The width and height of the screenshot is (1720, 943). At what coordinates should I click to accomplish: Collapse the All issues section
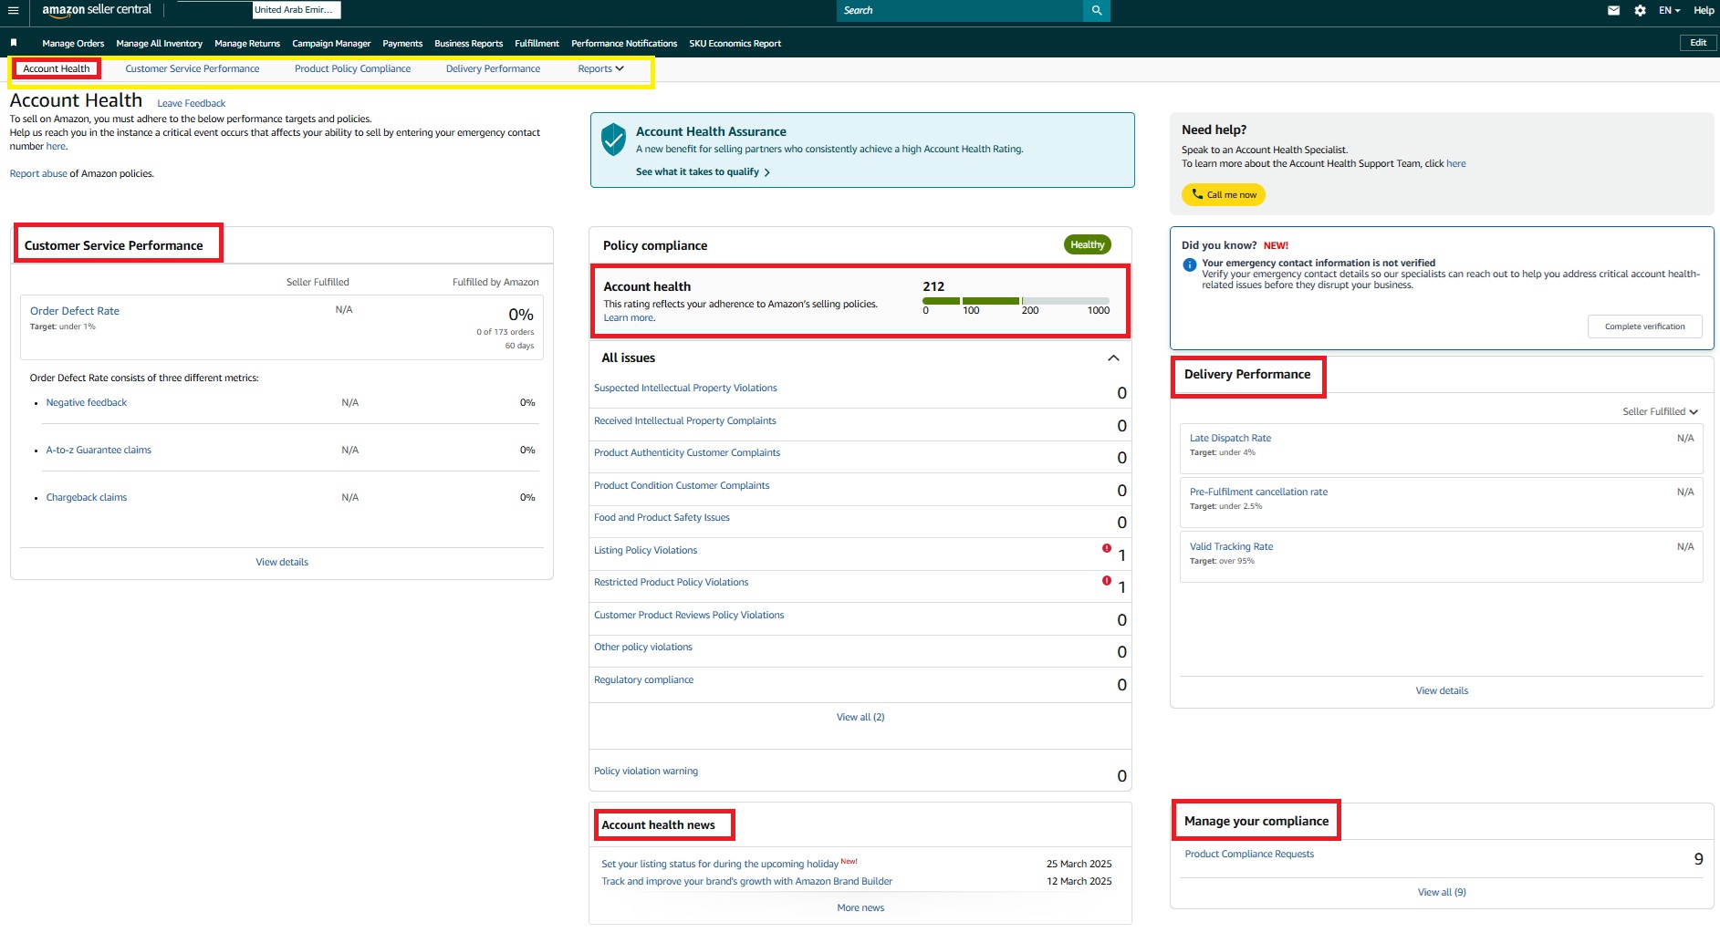(x=1113, y=358)
